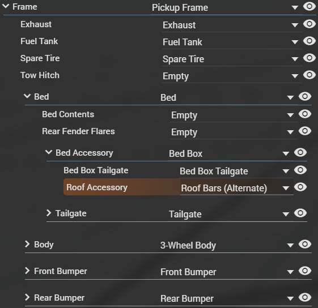Toggle Spare Tire visibility eye icon
This screenshot has height=308, width=318.
click(309, 58)
